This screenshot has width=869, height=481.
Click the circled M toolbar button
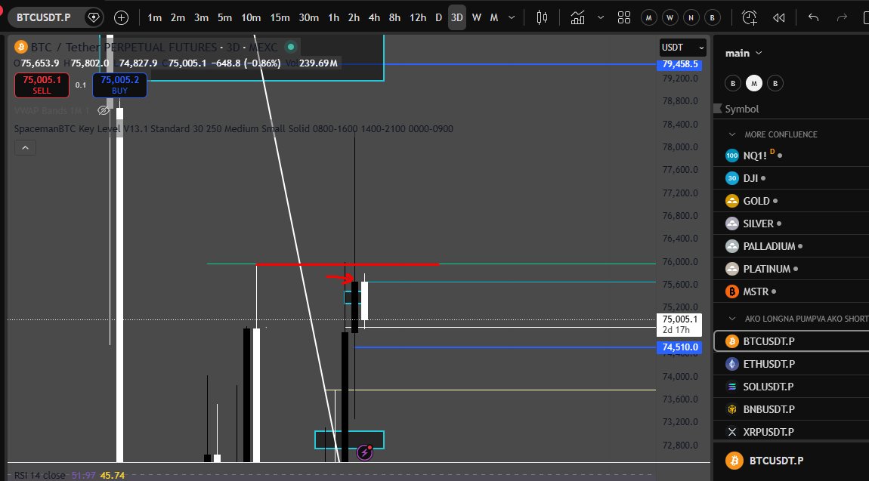click(648, 17)
